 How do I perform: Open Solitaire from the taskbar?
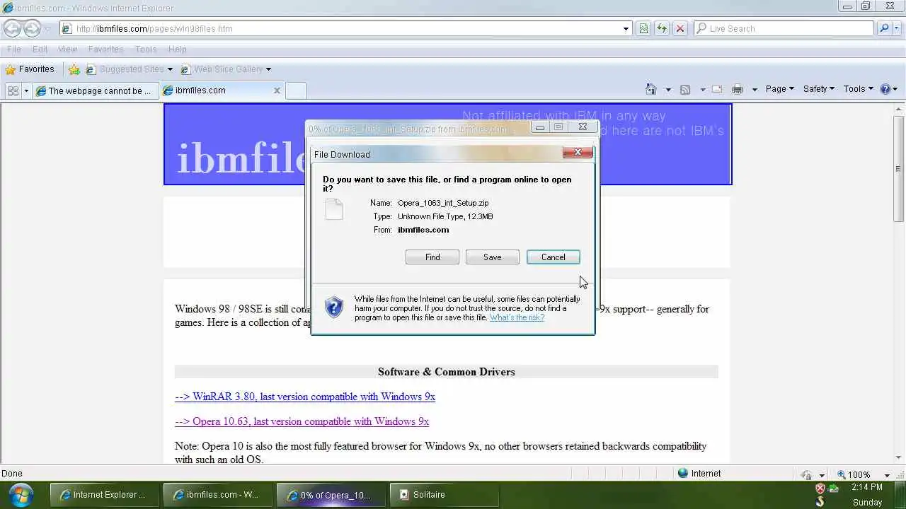[444, 495]
